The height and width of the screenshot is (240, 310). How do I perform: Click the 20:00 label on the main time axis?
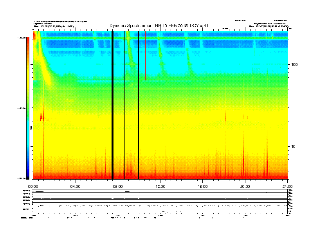(x=245, y=187)
